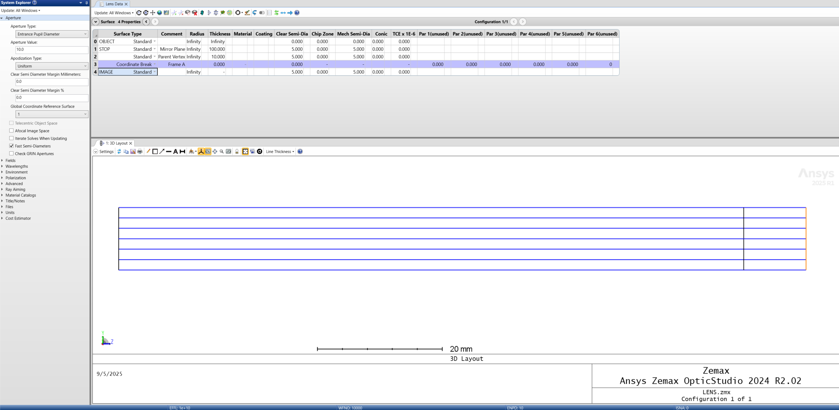Collapse the Surface 4 Properties panel
The image size is (839, 410).
(x=96, y=22)
